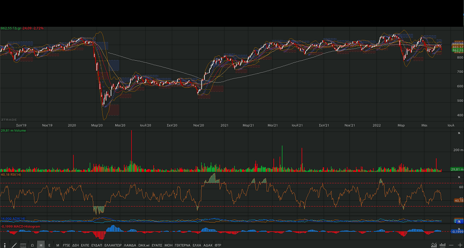Select the DAX.wi symbol

pyautogui.click(x=144, y=245)
